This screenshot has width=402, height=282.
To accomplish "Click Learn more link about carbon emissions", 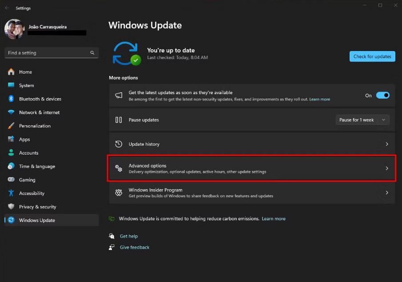I will (x=274, y=218).
